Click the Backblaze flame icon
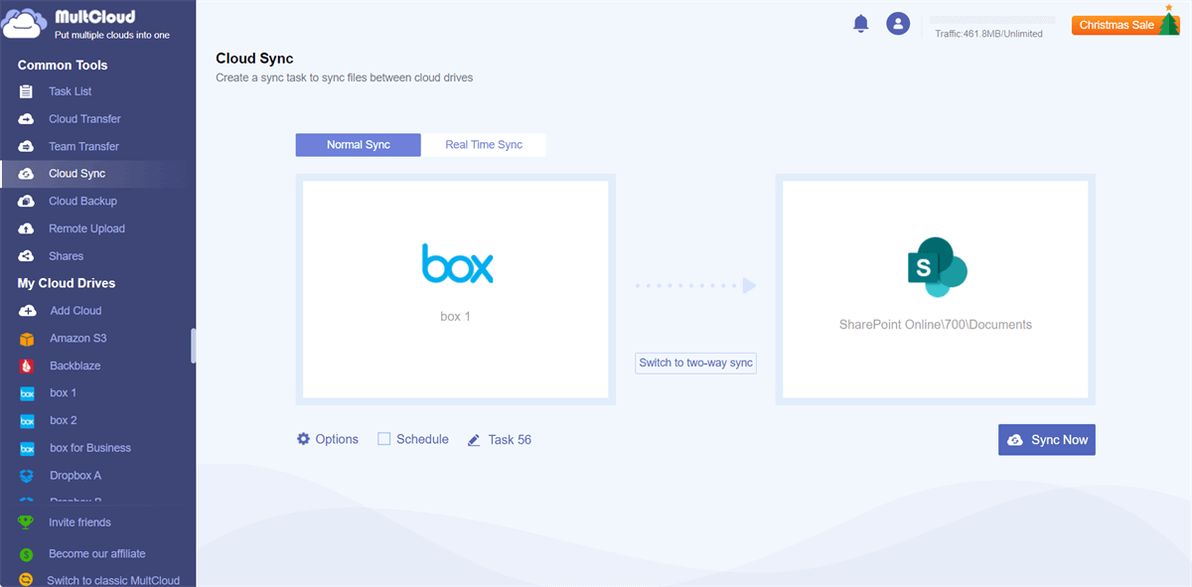Viewport: 1192px width, 587px height. [27, 367]
